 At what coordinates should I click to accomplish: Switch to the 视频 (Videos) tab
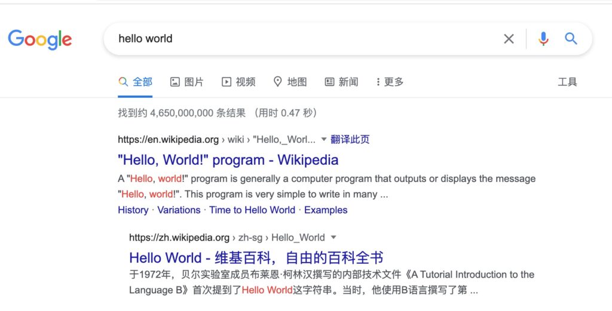(x=238, y=82)
